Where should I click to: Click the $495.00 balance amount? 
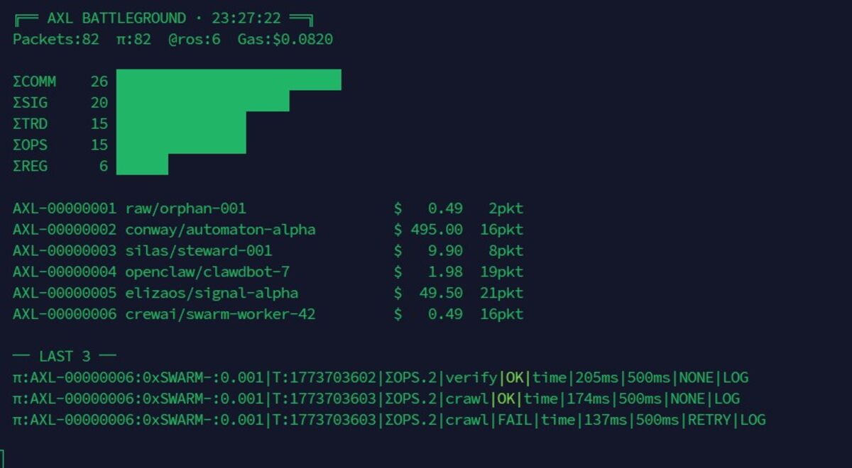[x=436, y=230]
